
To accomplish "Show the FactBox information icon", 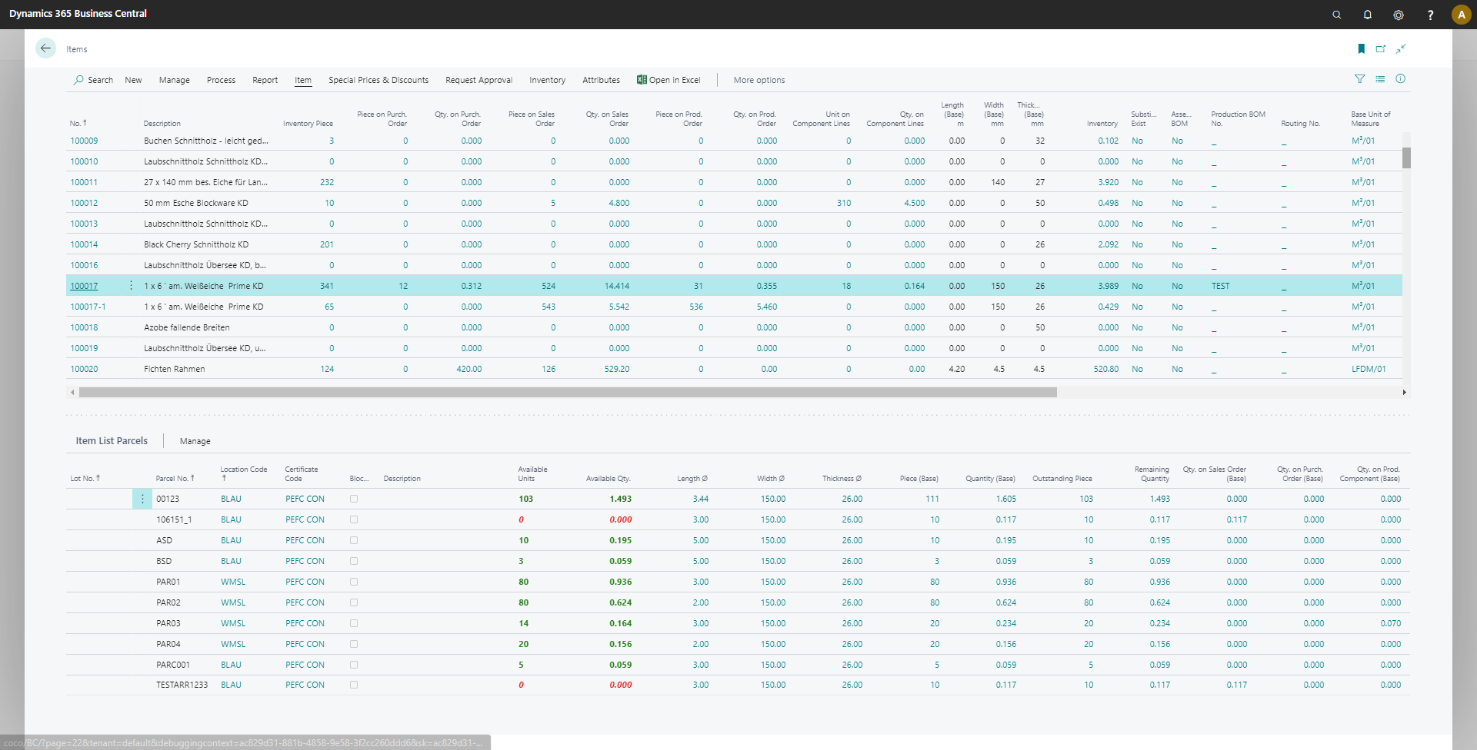I will click(x=1401, y=79).
